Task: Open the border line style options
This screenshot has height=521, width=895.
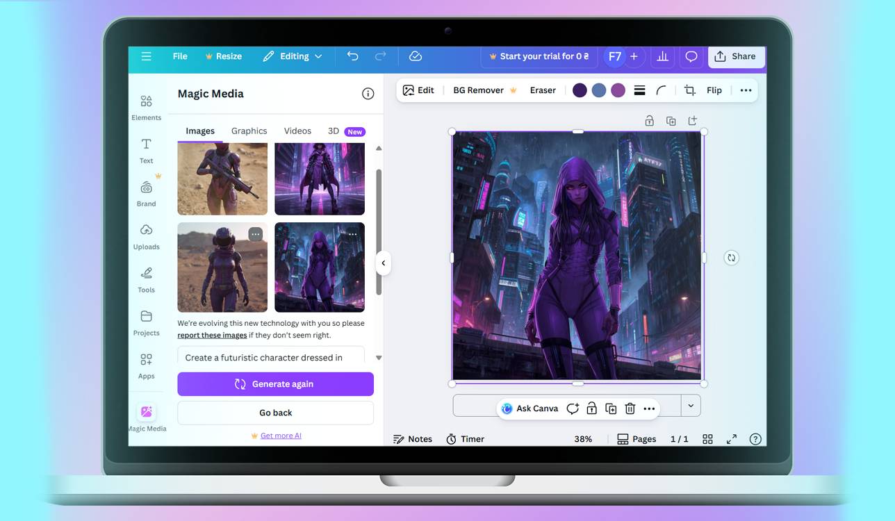Action: (x=640, y=90)
